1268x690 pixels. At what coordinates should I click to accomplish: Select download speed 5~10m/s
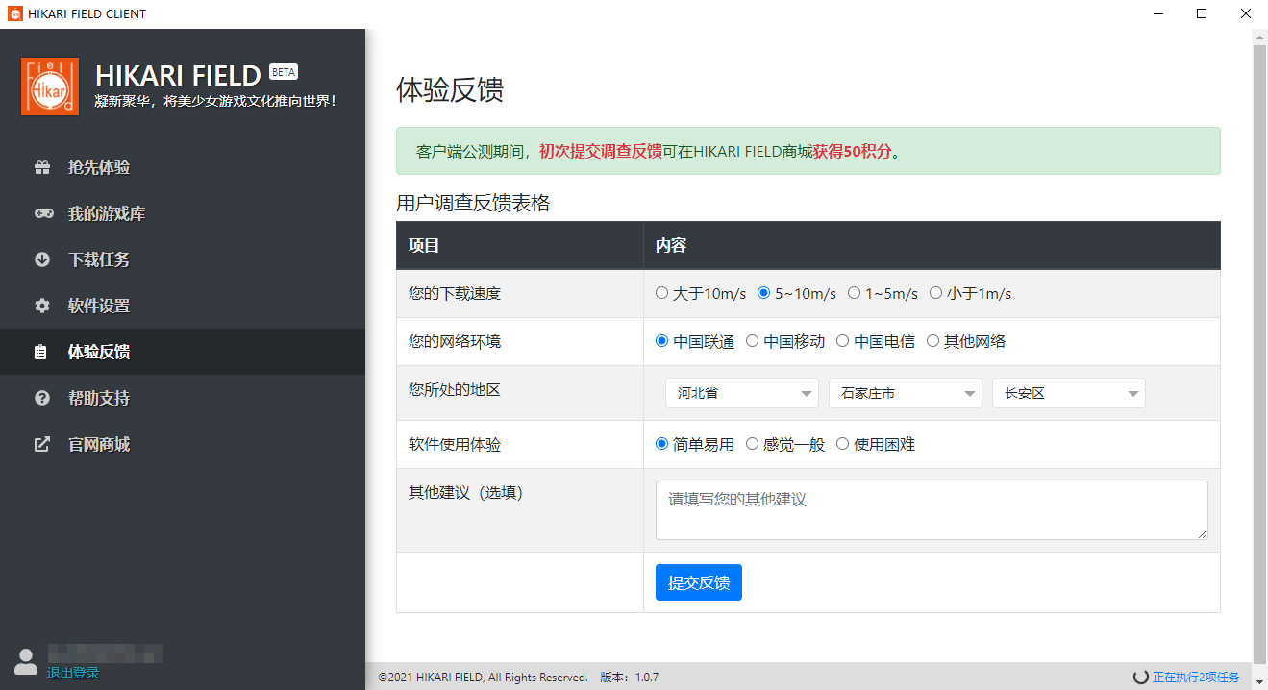[x=764, y=293]
